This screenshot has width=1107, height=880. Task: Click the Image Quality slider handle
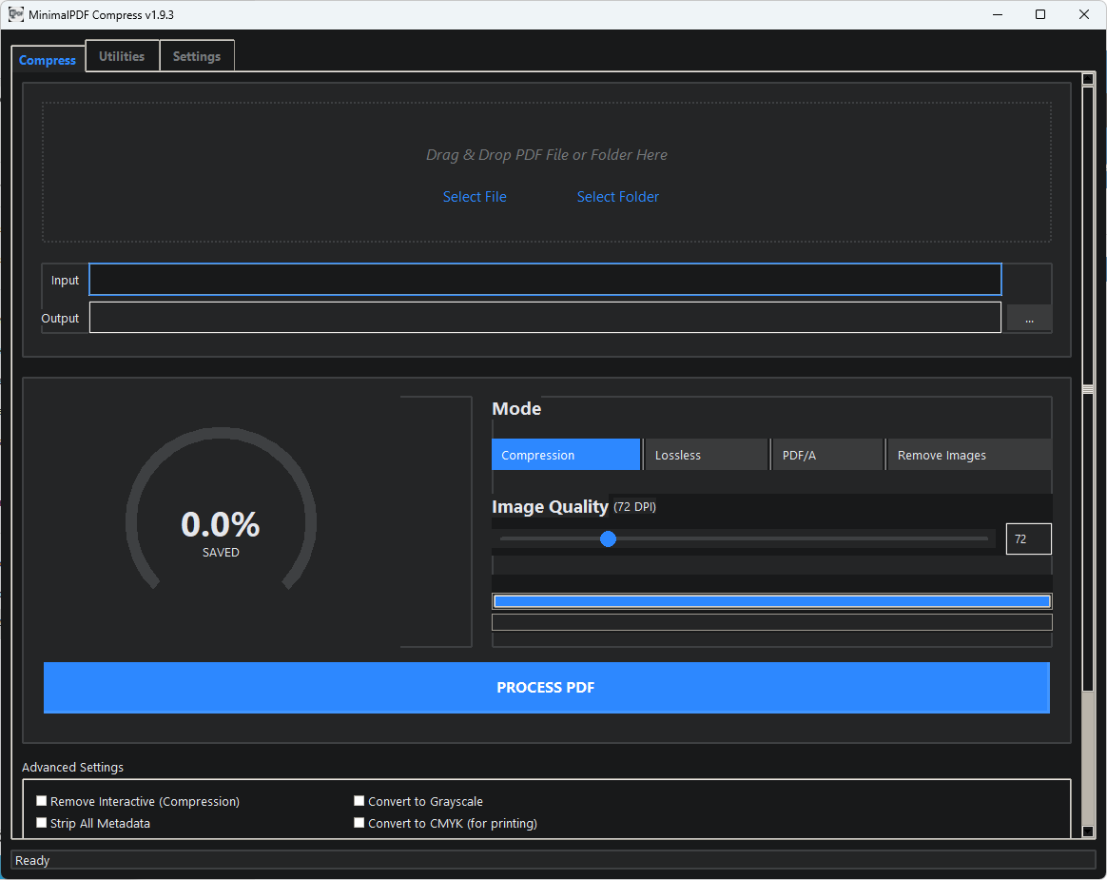coord(609,539)
